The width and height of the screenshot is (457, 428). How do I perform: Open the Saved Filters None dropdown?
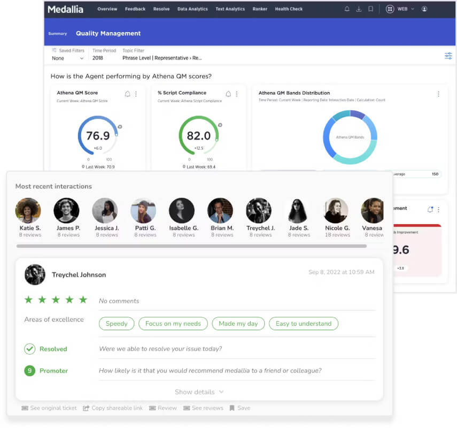pyautogui.click(x=68, y=58)
